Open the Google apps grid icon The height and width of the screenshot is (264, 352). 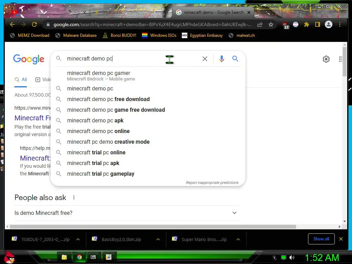pos(341,59)
